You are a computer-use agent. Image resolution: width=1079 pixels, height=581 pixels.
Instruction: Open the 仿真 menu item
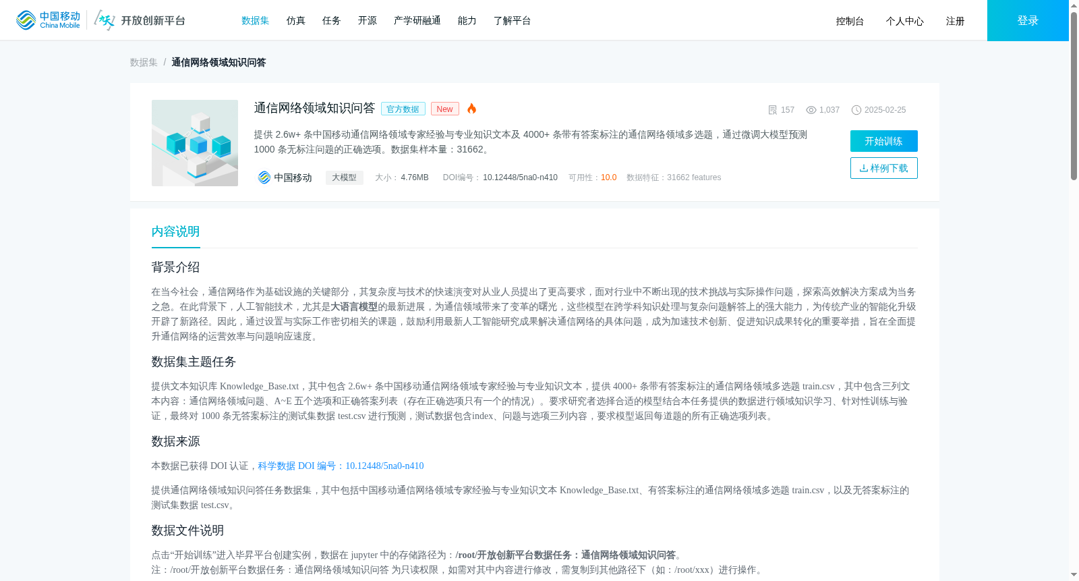(296, 21)
